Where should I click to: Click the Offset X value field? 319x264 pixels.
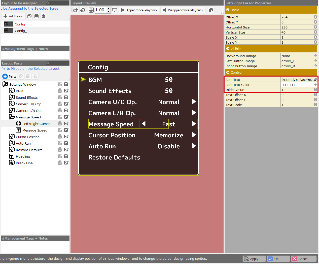click(x=297, y=17)
